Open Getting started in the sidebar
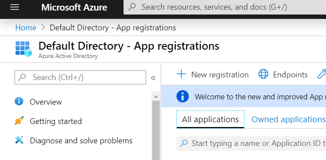Viewport: 326px width, 160px height. 56,121
